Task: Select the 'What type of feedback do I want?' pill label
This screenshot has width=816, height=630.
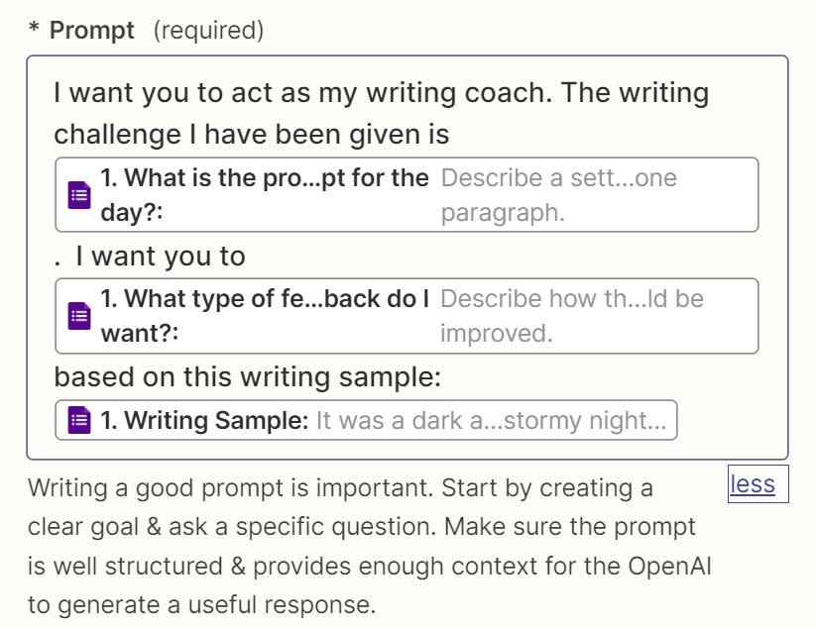Action: point(265,316)
